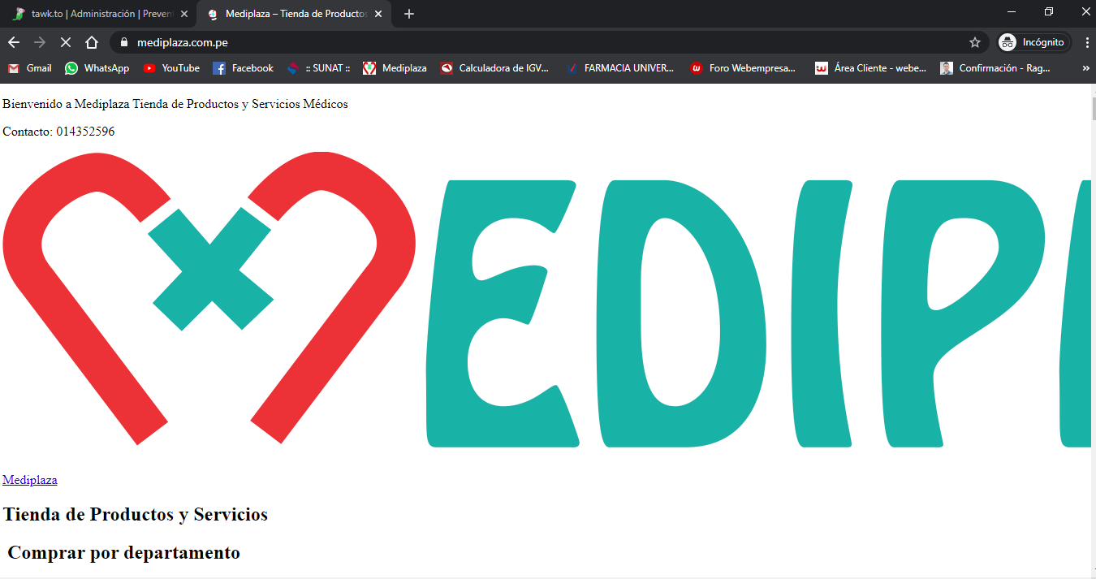Click the large Mediplaza logo image
Viewport: 1096px width, 579px height.
click(x=546, y=299)
